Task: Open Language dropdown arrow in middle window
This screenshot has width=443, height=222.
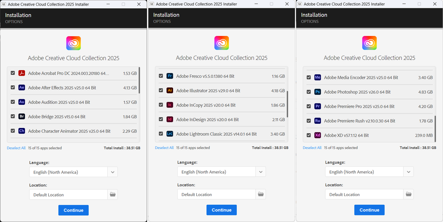Action: [x=261, y=172]
